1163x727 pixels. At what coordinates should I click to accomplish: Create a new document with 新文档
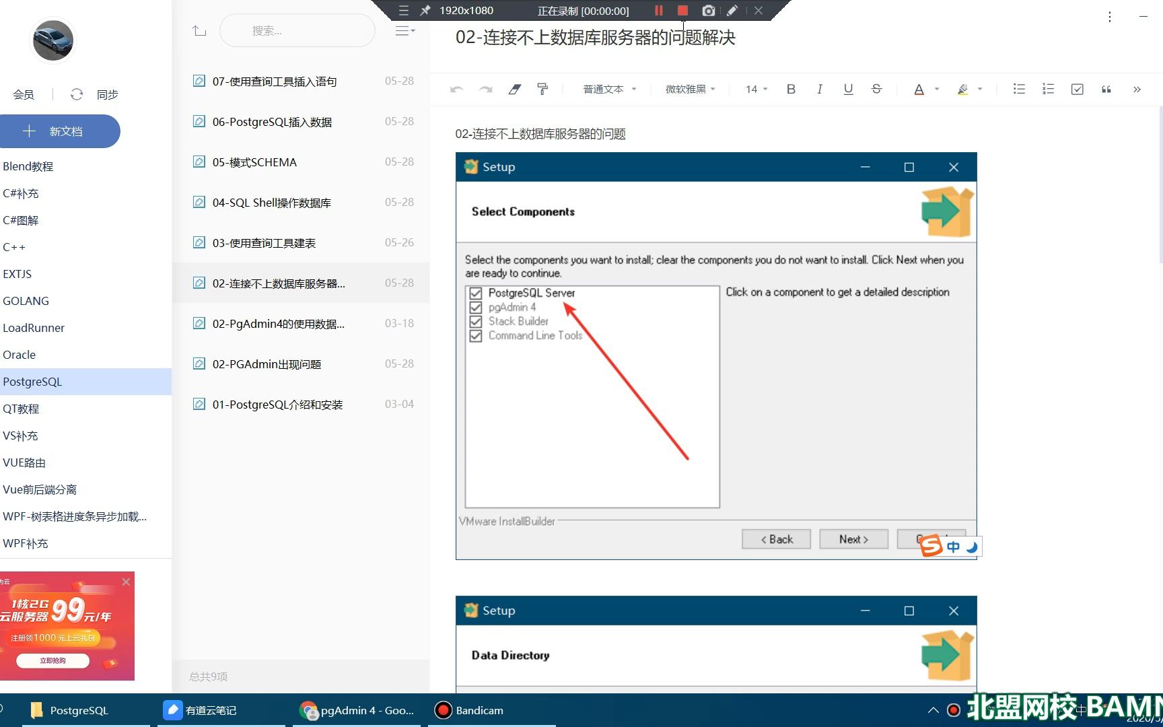[x=59, y=131]
